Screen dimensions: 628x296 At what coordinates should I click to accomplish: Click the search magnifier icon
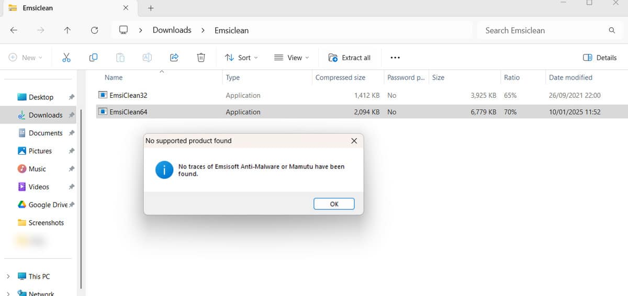click(x=612, y=30)
